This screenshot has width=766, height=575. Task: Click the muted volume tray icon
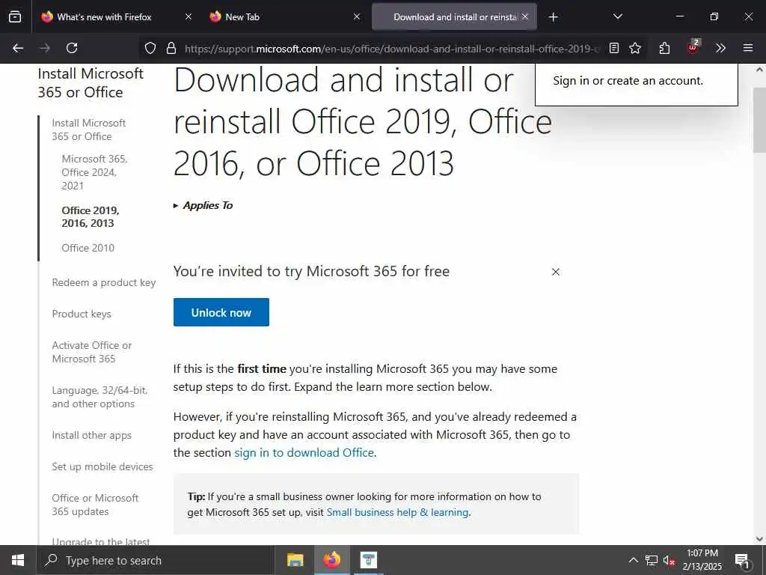[669, 560]
